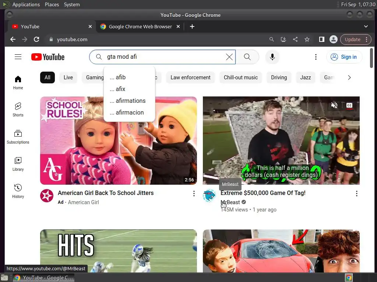Screen dimensions: 377x282
Task: Open the YouTube hamburger guide menu
Action: point(18,57)
